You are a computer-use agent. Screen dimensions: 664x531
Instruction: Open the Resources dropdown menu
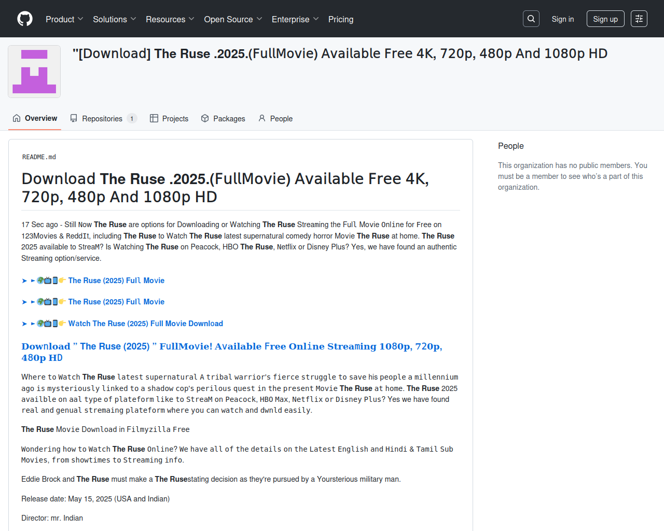pos(170,19)
